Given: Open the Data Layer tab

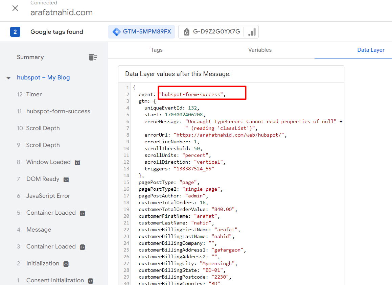Looking at the screenshot, I should [x=371, y=50].
